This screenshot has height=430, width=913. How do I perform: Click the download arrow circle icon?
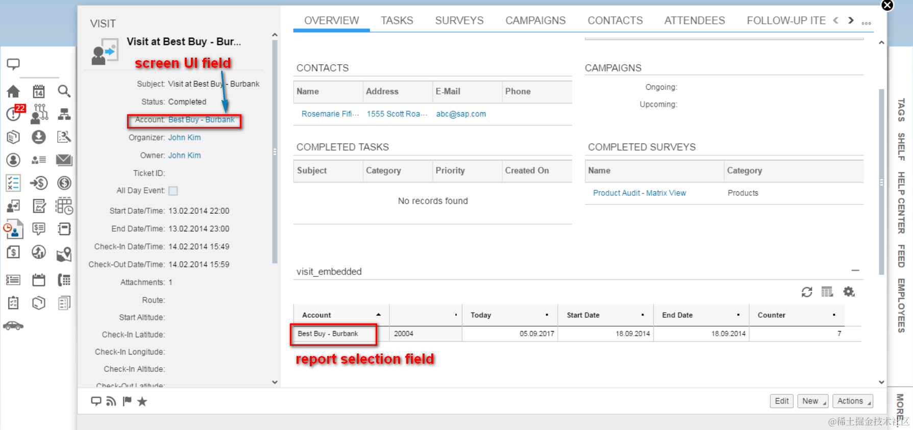39,137
